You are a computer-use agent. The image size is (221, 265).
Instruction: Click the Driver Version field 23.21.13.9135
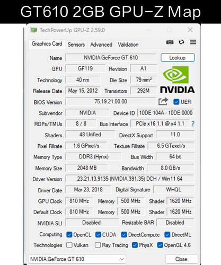130,179
